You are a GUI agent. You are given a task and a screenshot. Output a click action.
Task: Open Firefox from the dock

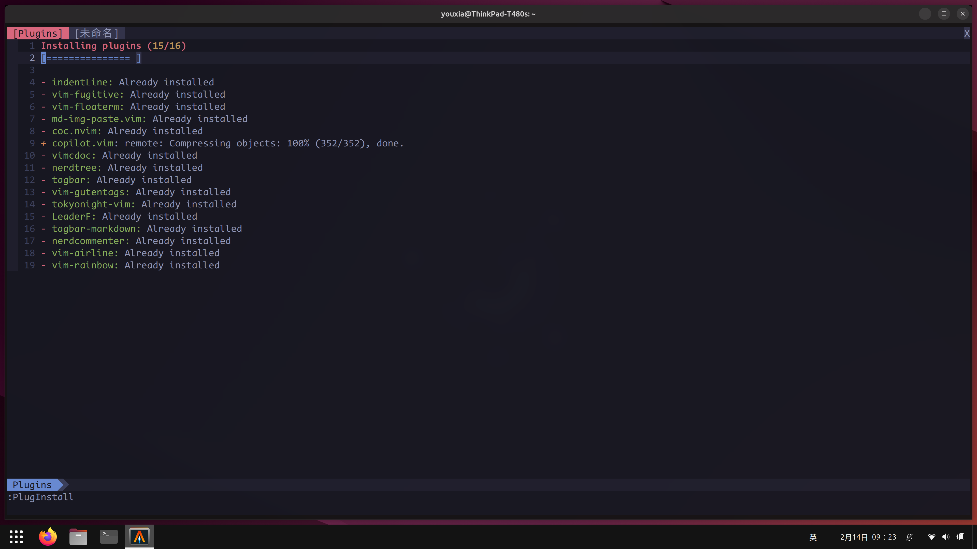pyautogui.click(x=48, y=537)
